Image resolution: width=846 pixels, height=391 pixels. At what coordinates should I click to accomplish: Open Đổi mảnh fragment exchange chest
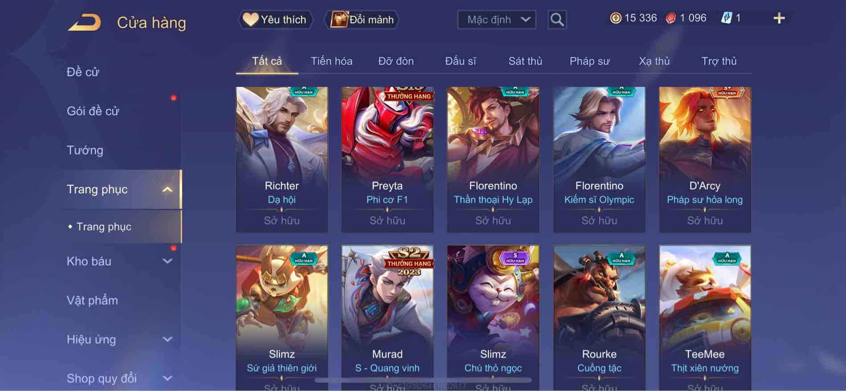click(361, 20)
